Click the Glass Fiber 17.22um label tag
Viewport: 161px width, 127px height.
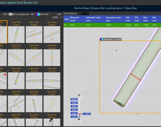(x=111, y=39)
